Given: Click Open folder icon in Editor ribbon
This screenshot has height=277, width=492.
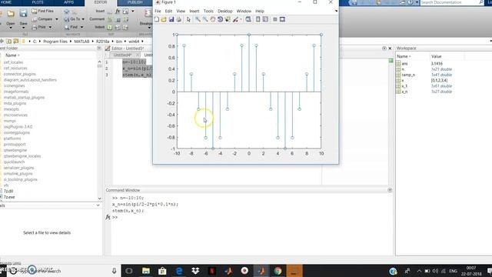Looking at the screenshot, I should [x=11, y=14].
